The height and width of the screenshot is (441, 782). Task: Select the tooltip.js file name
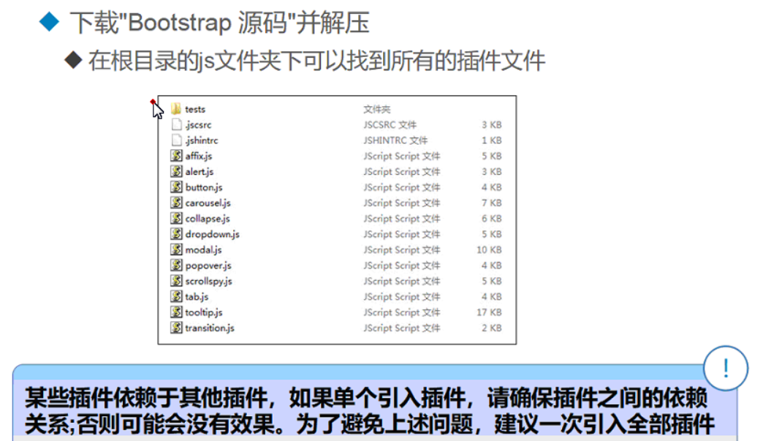pyautogui.click(x=204, y=313)
